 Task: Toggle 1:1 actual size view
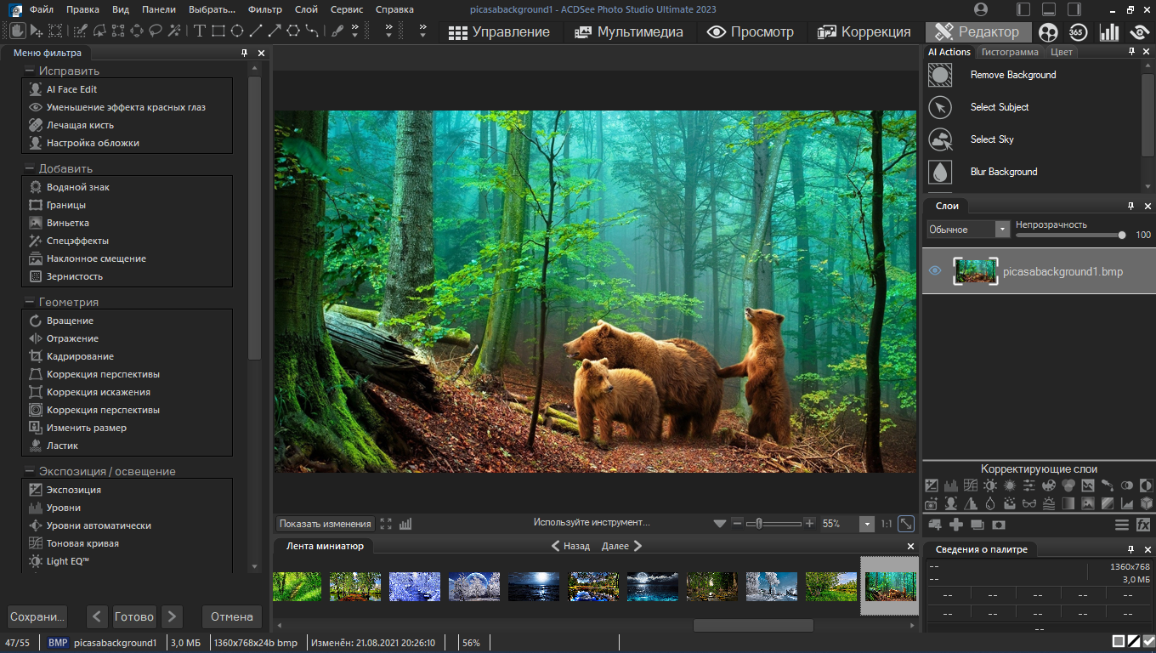[x=887, y=524]
